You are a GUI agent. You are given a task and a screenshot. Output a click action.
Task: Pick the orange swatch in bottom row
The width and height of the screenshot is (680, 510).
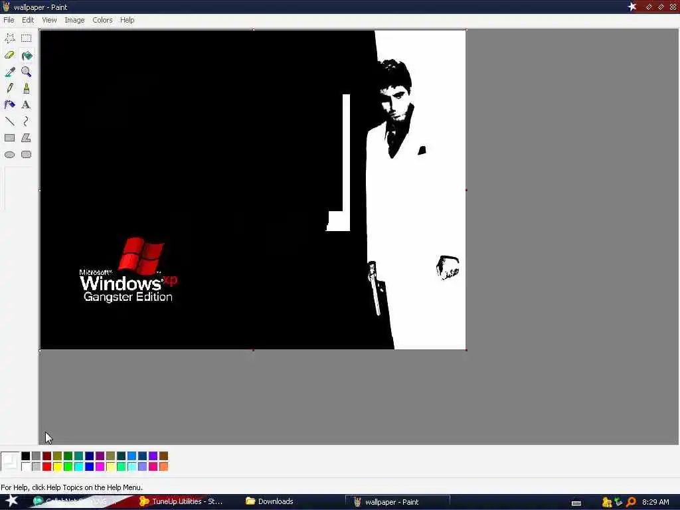tap(163, 467)
